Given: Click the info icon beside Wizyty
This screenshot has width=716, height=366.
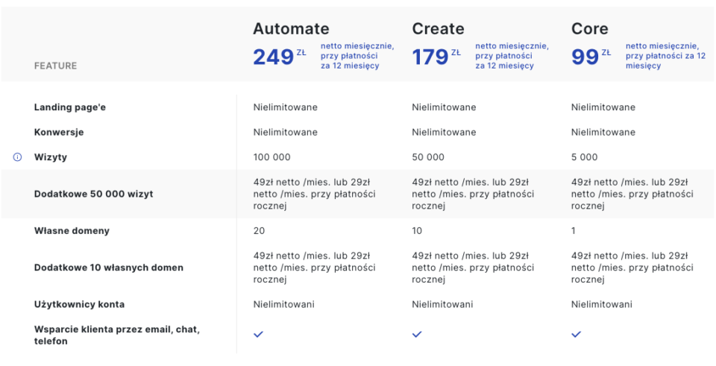Looking at the screenshot, I should click(17, 157).
